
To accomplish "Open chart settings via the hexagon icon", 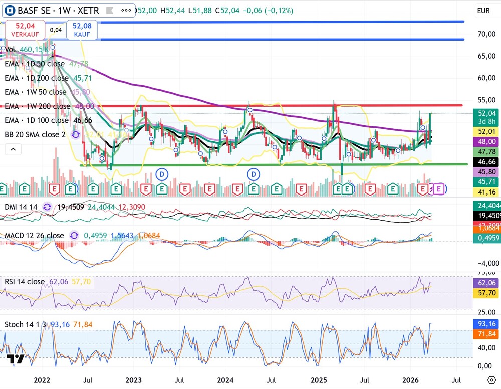I will [x=491, y=381].
